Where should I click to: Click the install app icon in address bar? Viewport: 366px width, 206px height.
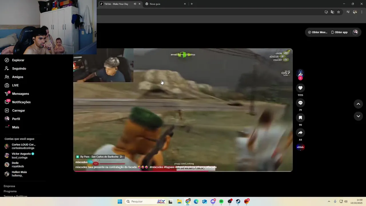326,12
